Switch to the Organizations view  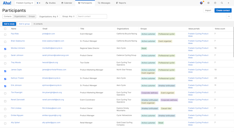(x=20, y=17)
